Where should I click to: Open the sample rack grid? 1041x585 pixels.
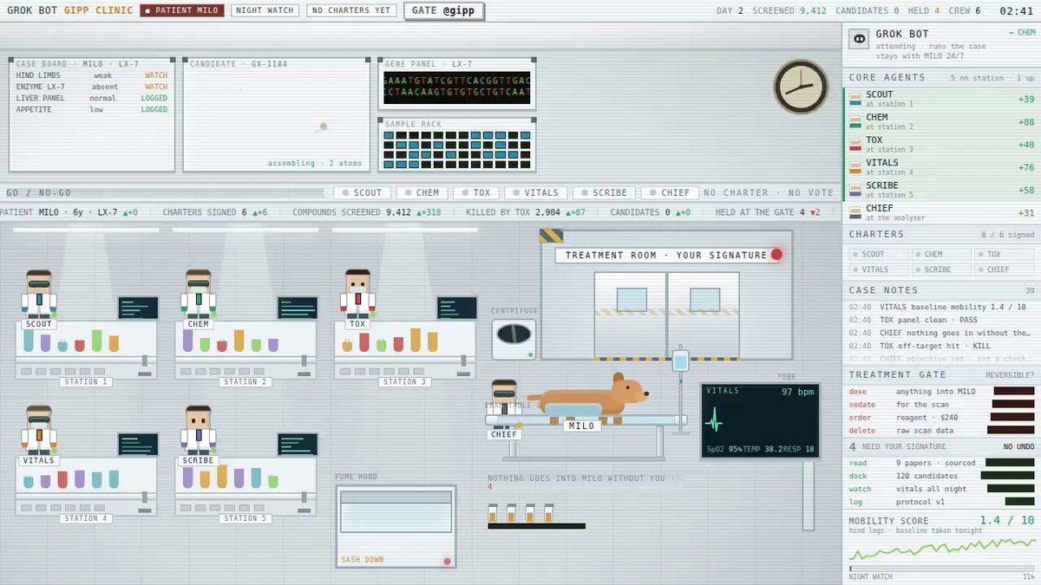[456, 149]
